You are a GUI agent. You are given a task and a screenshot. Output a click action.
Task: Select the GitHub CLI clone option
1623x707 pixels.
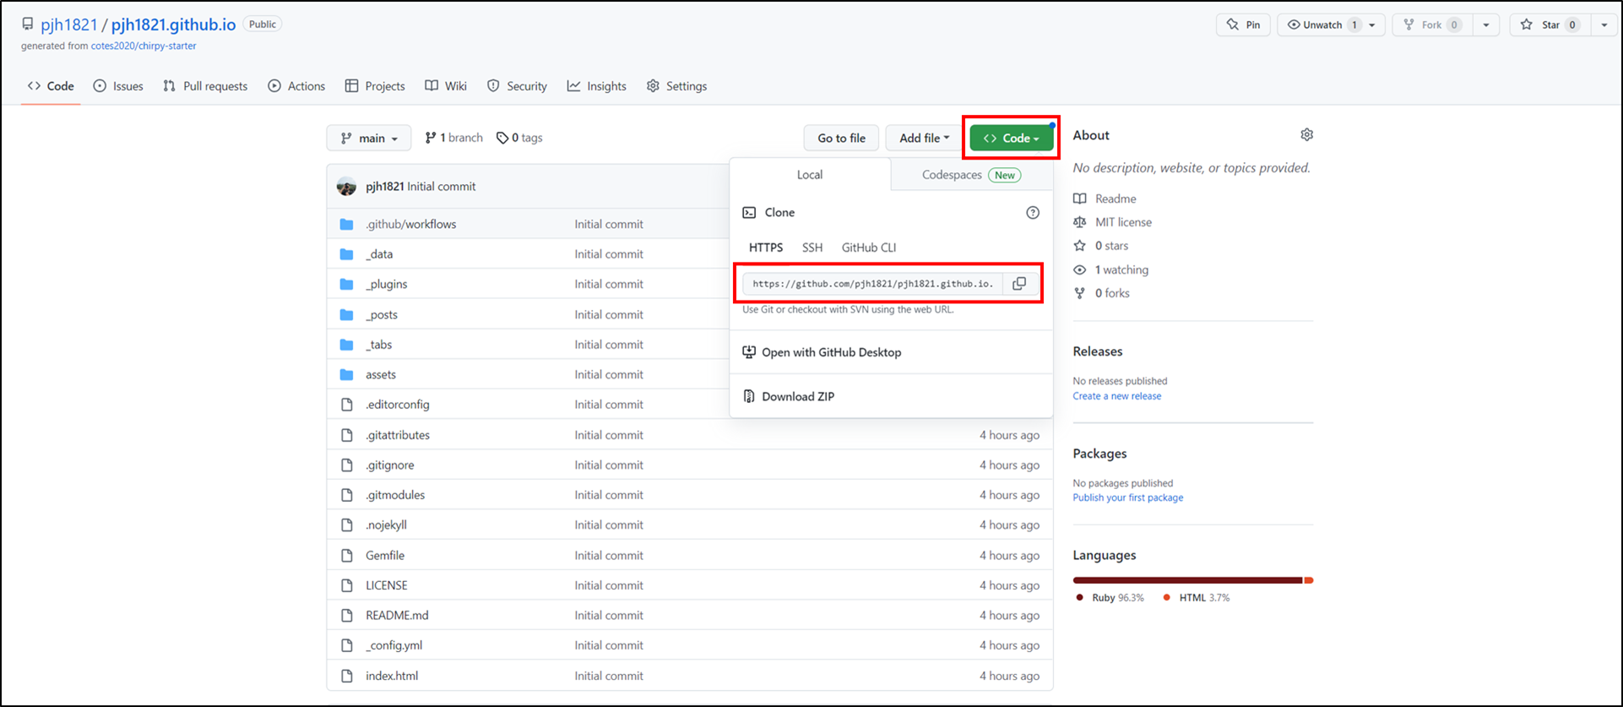(869, 247)
